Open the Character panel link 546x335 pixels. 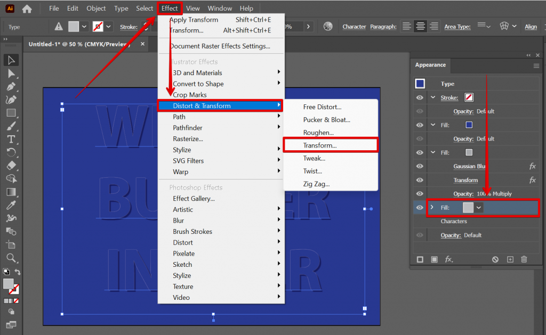[354, 26]
